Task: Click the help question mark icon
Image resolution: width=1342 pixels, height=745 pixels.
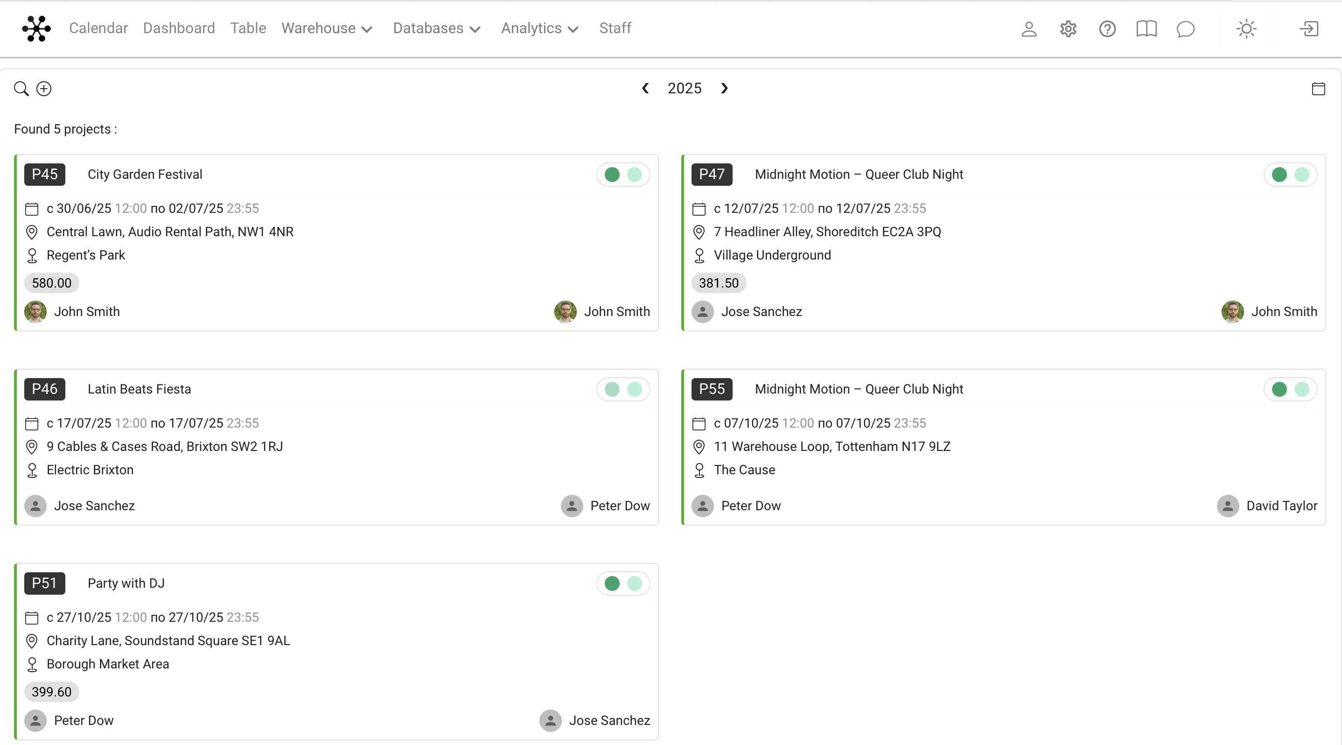Action: [1107, 28]
